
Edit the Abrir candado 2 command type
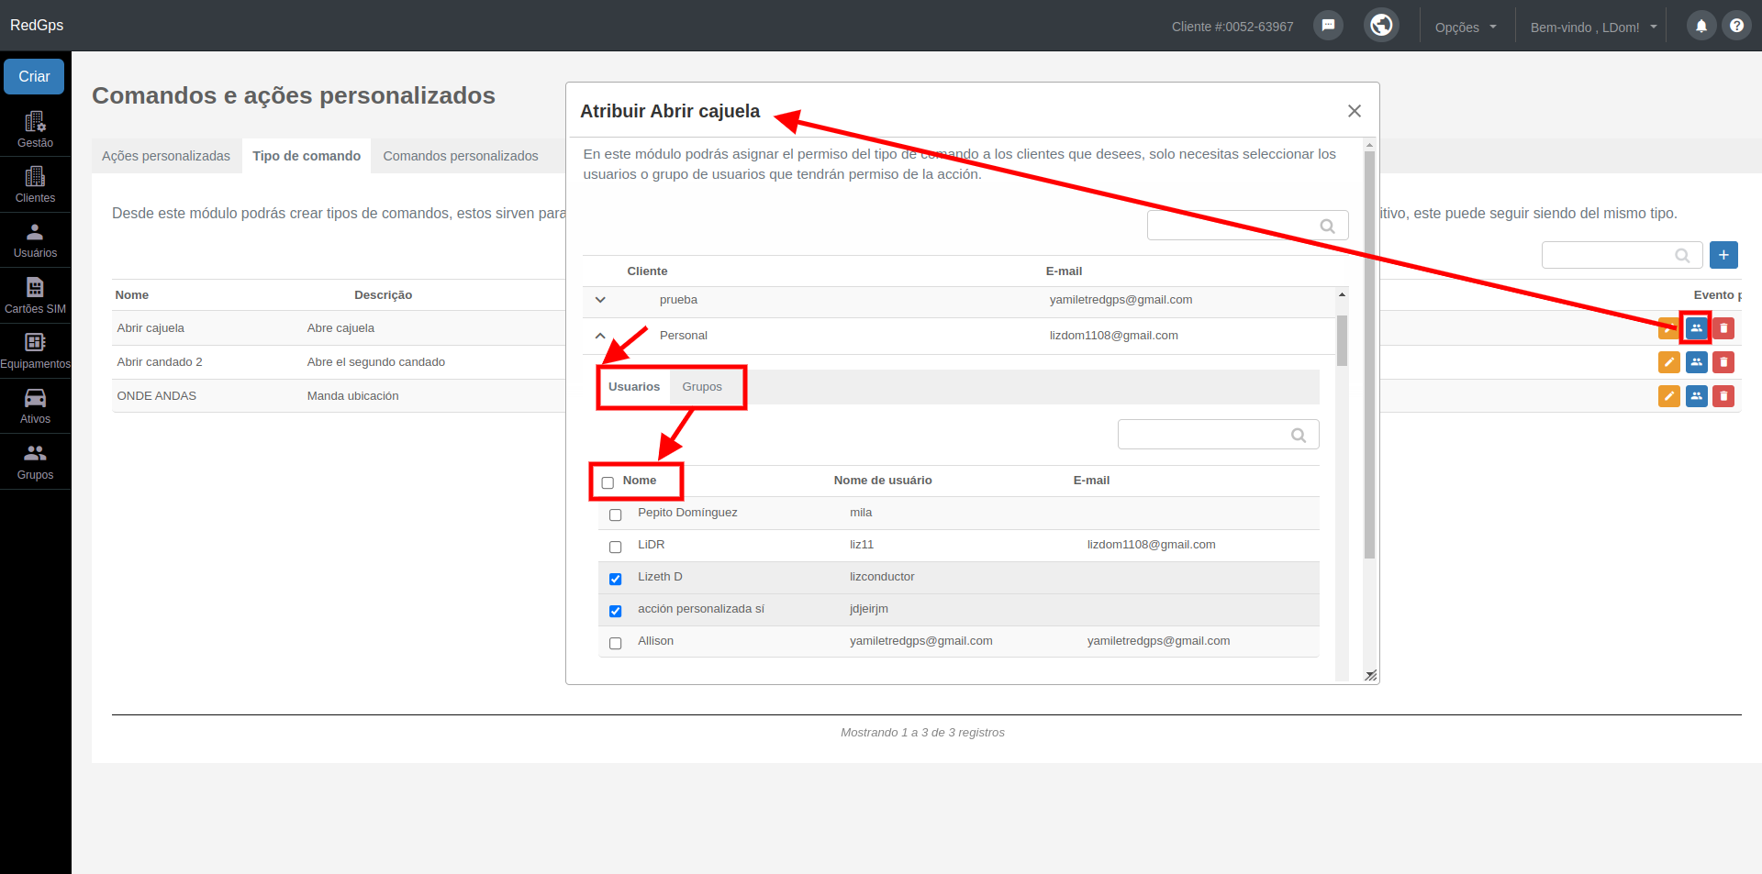pos(1669,362)
